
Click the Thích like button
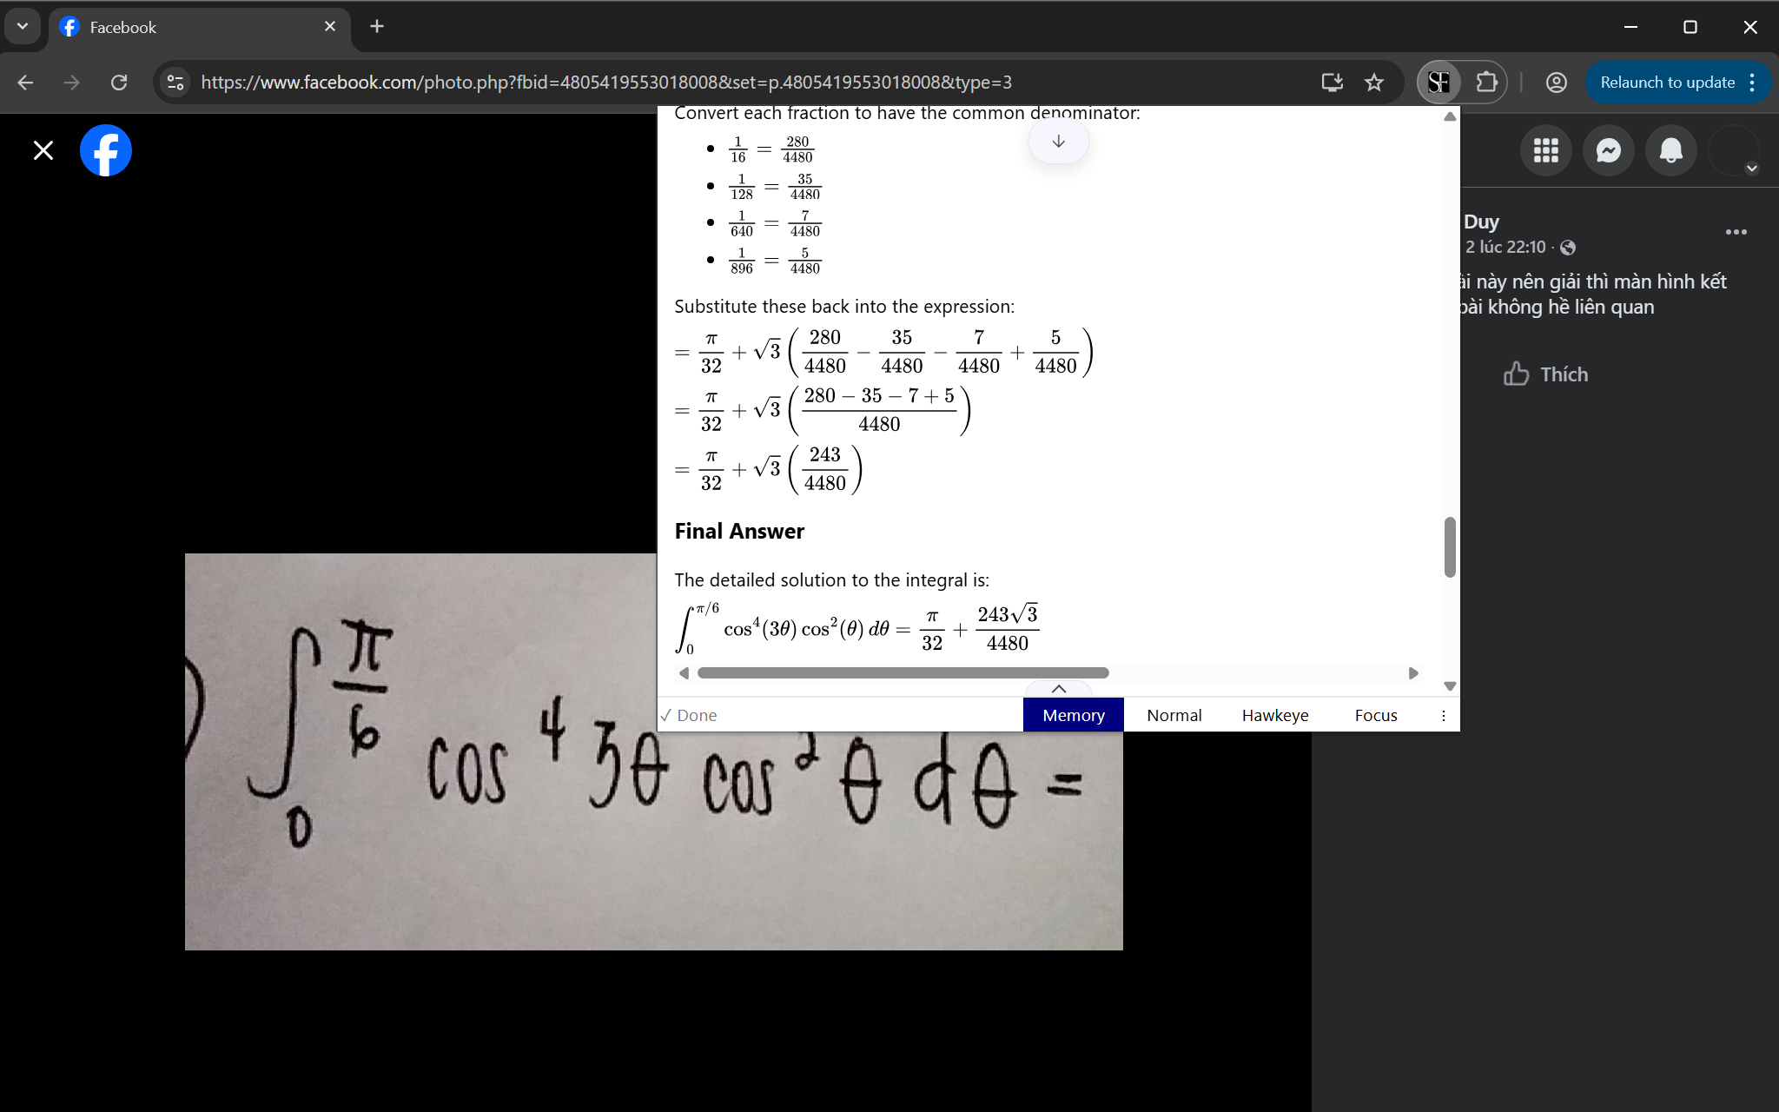coord(1546,374)
